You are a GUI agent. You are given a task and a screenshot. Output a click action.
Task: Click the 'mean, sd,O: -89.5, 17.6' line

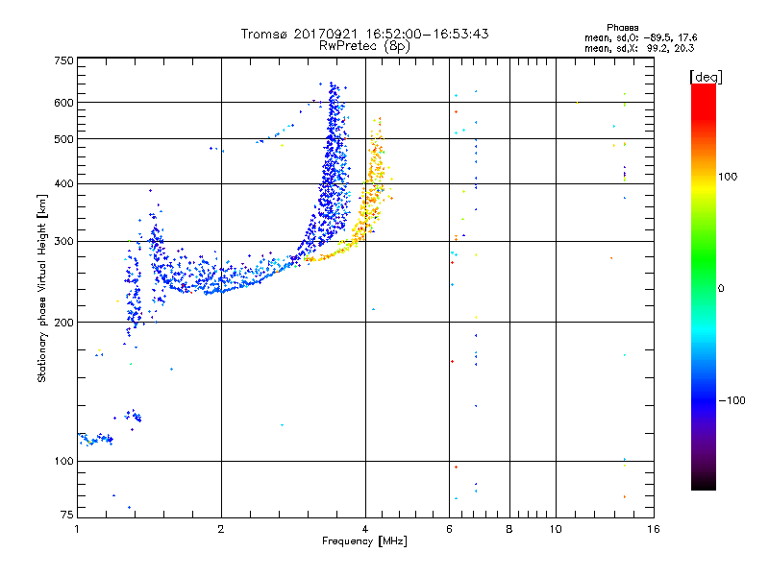click(x=640, y=37)
